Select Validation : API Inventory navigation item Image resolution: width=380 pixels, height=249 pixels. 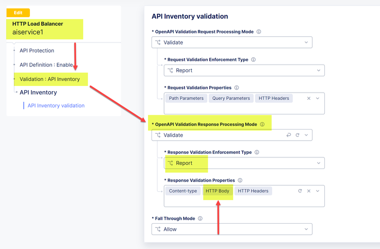click(50, 79)
